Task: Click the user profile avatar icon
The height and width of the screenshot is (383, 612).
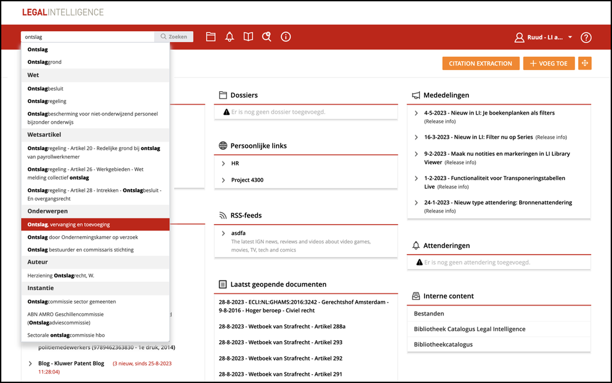Action: pos(519,38)
